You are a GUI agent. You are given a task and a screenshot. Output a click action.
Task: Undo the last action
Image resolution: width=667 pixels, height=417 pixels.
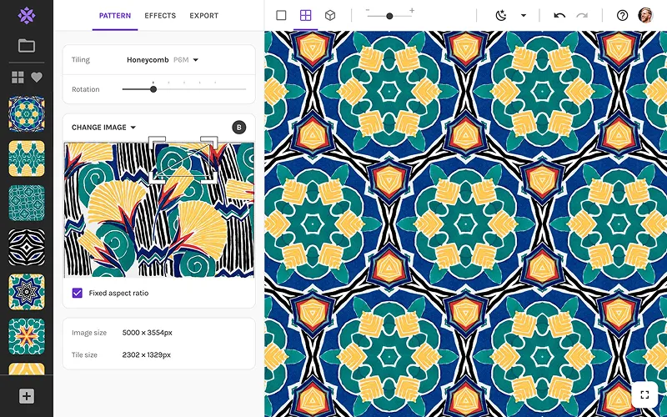click(x=559, y=15)
